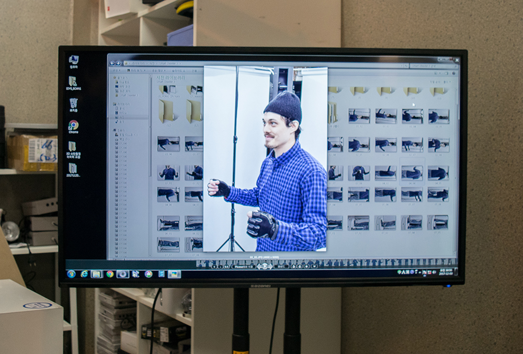Switch to the photo viewer taskbar button
The height and width of the screenshot is (354, 523).
[174, 274]
